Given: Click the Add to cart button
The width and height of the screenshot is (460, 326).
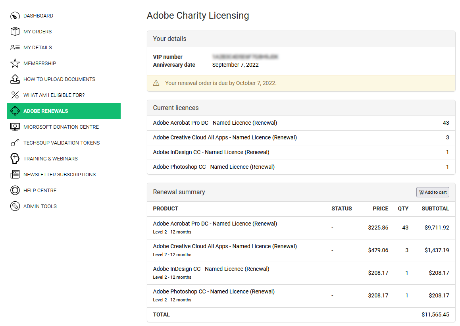Looking at the screenshot, I should pos(433,192).
